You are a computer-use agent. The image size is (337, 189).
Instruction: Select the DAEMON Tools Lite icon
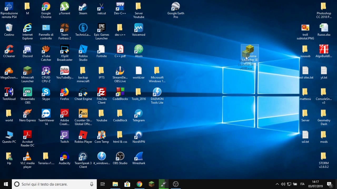tap(157, 96)
